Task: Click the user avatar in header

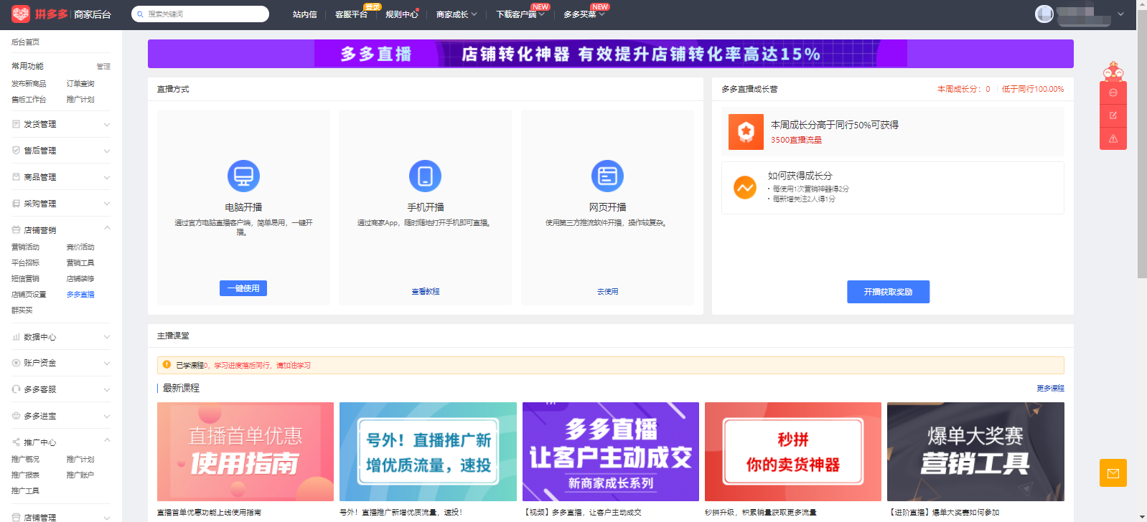Action: coord(1044,14)
